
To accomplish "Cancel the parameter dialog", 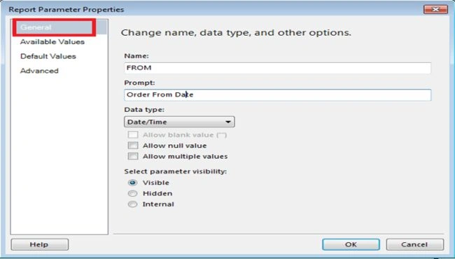I will pyautogui.click(x=414, y=244).
